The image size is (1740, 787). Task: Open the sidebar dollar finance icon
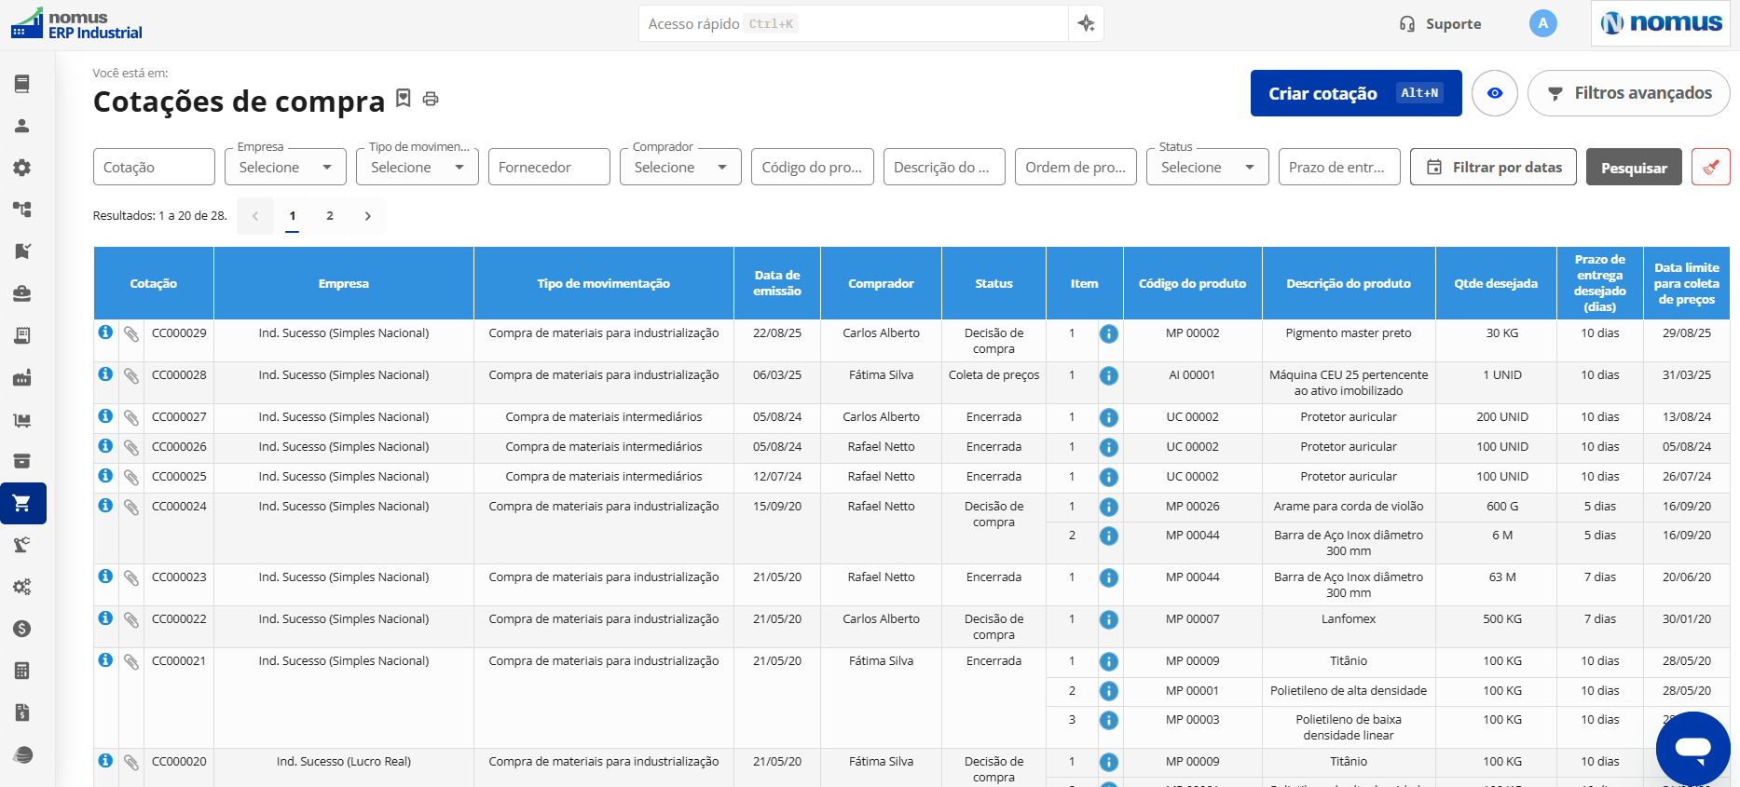coord(22,629)
